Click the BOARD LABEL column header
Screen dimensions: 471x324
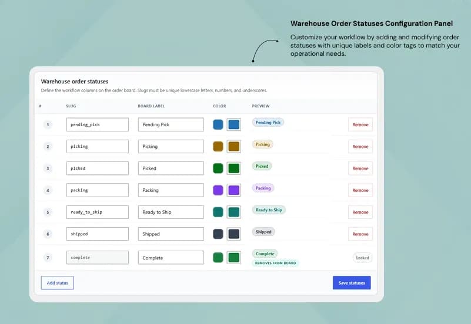[x=151, y=106]
